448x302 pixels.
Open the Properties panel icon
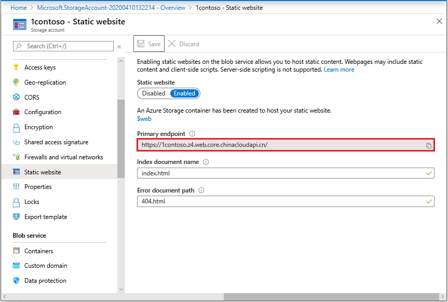coord(17,187)
